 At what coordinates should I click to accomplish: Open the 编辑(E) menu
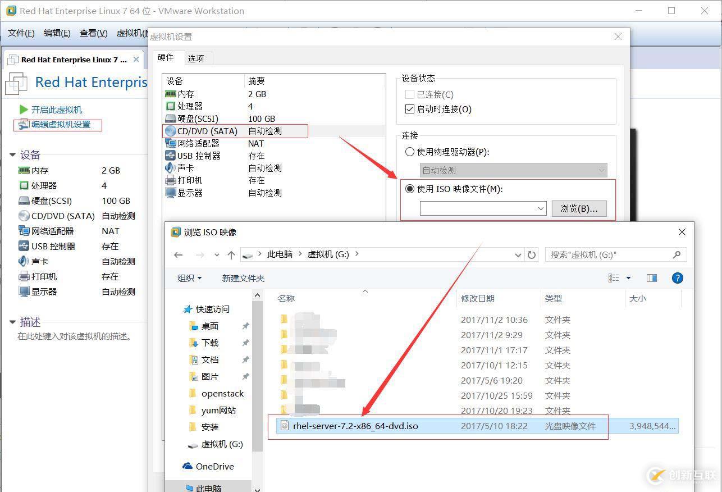click(57, 33)
